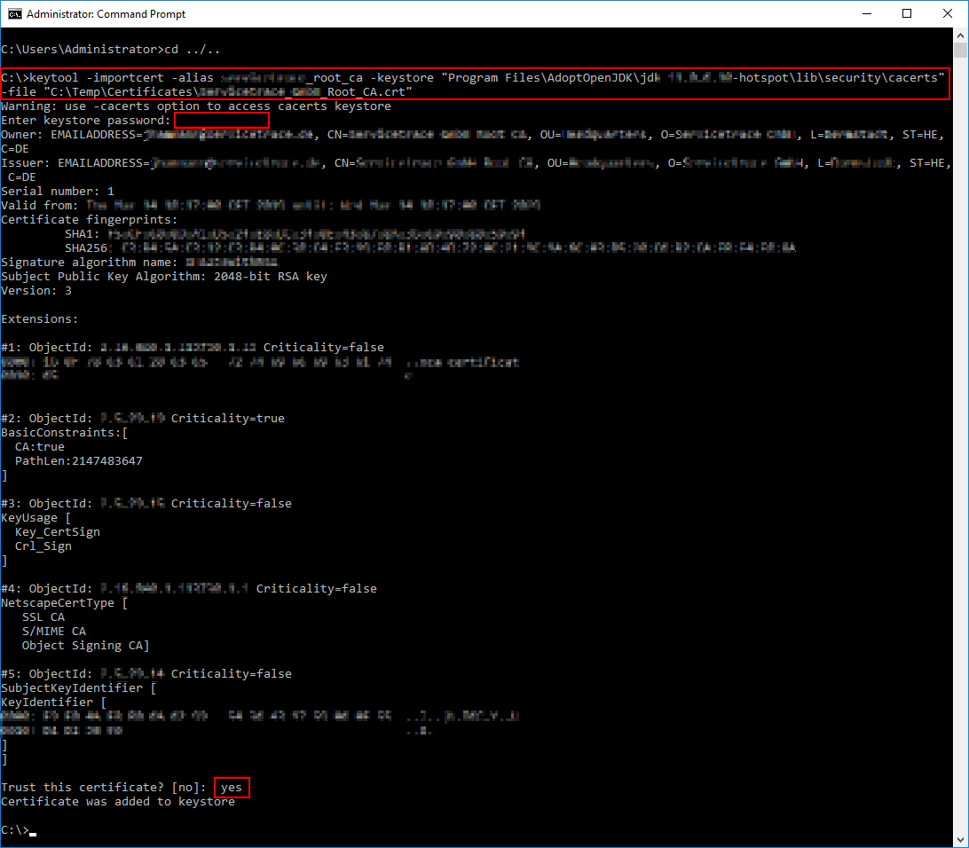This screenshot has height=848, width=969.
Task: Click the 'Object Signing CA]' line
Action: pyautogui.click(x=85, y=646)
